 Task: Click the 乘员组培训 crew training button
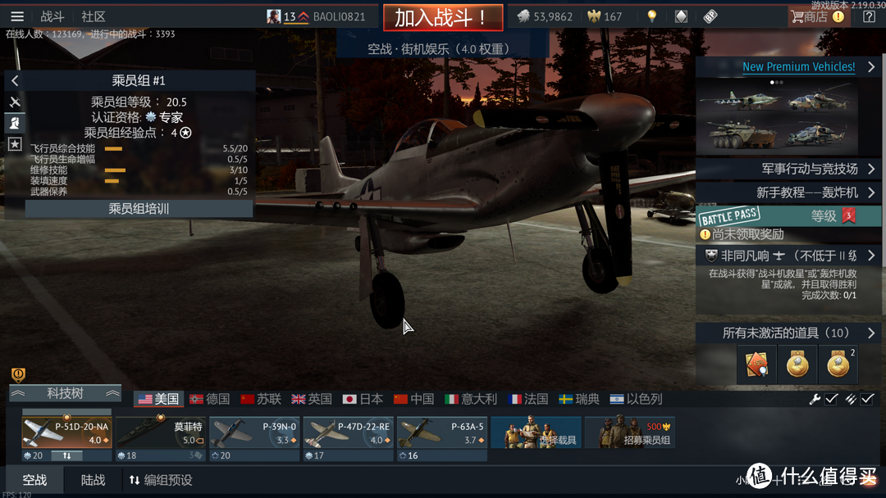[x=139, y=209]
